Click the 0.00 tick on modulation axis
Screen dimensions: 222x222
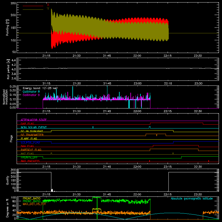(13, 107)
